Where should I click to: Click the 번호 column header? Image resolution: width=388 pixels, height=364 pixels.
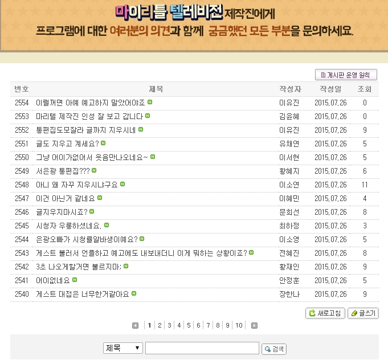click(x=22, y=89)
